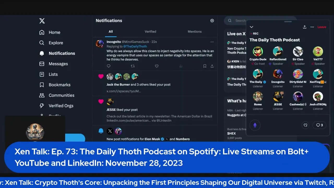Select Cashew(o) listener avatar
The height and width of the screenshot is (188, 334).
click(x=298, y=96)
